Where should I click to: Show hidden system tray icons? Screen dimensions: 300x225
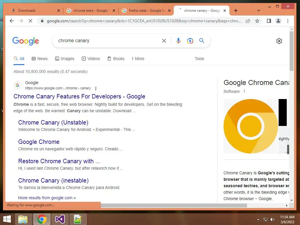click(258, 219)
